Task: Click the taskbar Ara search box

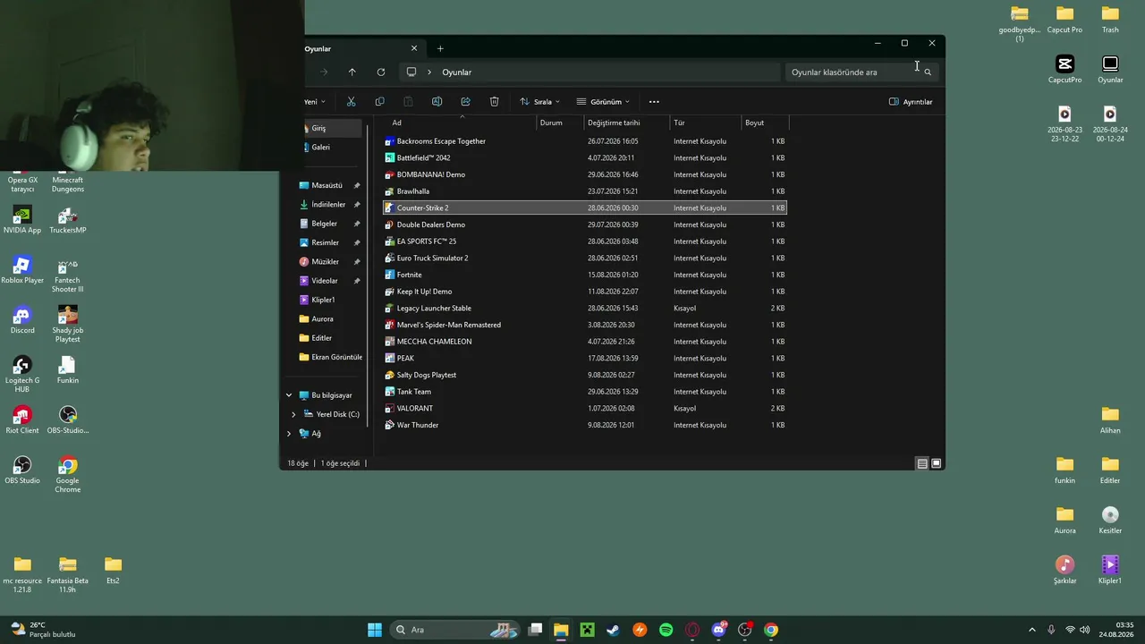Action: 456,630
